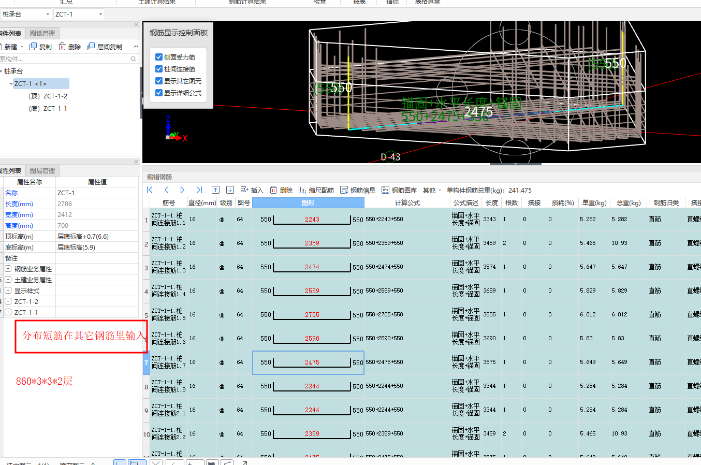This screenshot has height=465, width=701.
Task: Select row 7 shape cell showing 2475
Action: 308,362
